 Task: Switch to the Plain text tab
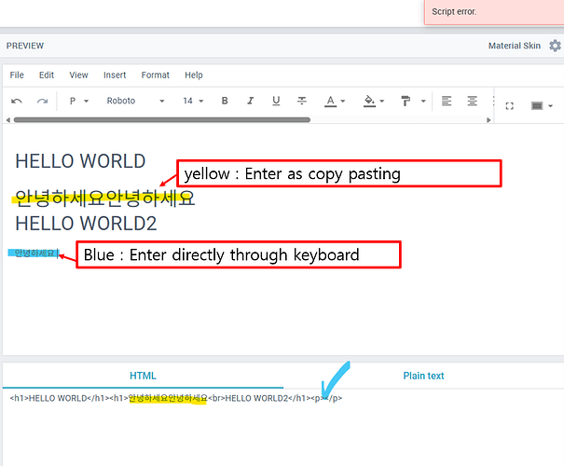tap(423, 376)
